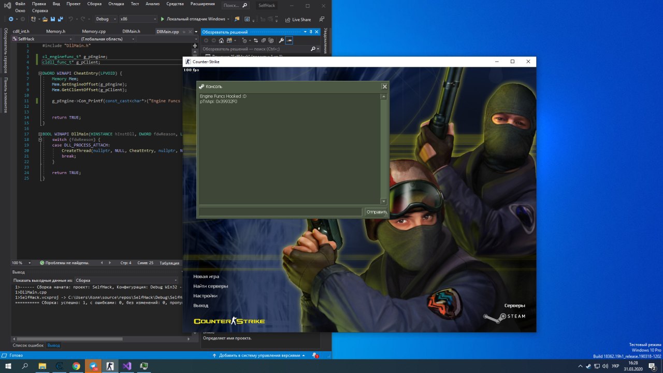Open the x86 platform dropdown
Screen dimensions: 663x373
pyautogui.click(x=138, y=19)
